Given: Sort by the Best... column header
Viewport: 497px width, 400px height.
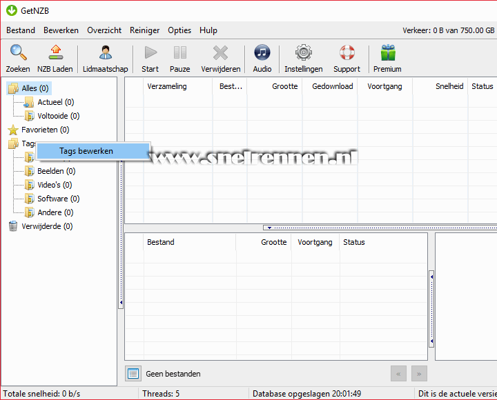Looking at the screenshot, I should 231,86.
